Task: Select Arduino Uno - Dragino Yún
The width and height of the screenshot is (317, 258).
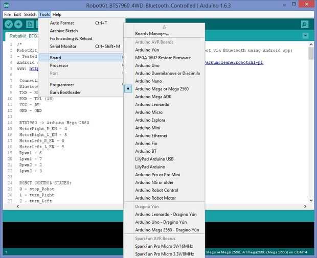Action: coord(164,222)
